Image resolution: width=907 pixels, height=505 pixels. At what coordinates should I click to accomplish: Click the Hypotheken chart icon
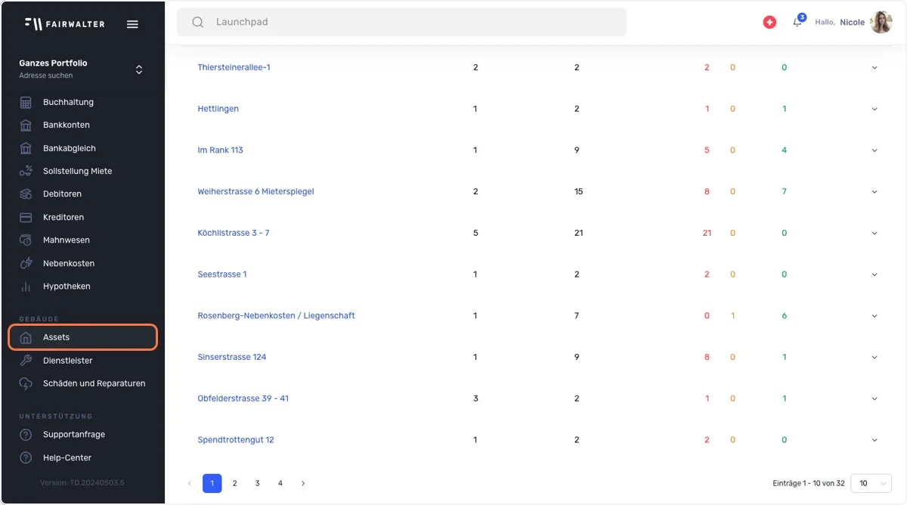[26, 287]
